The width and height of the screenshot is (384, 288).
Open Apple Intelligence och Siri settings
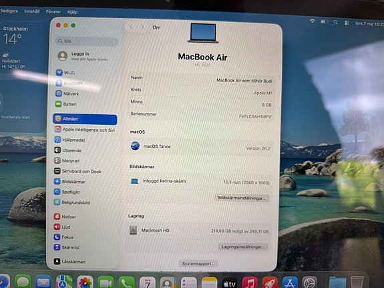coord(85,130)
